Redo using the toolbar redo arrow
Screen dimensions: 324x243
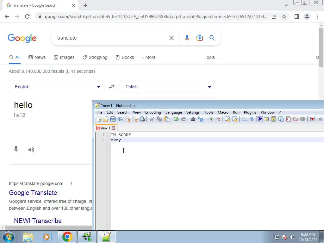point(183,119)
